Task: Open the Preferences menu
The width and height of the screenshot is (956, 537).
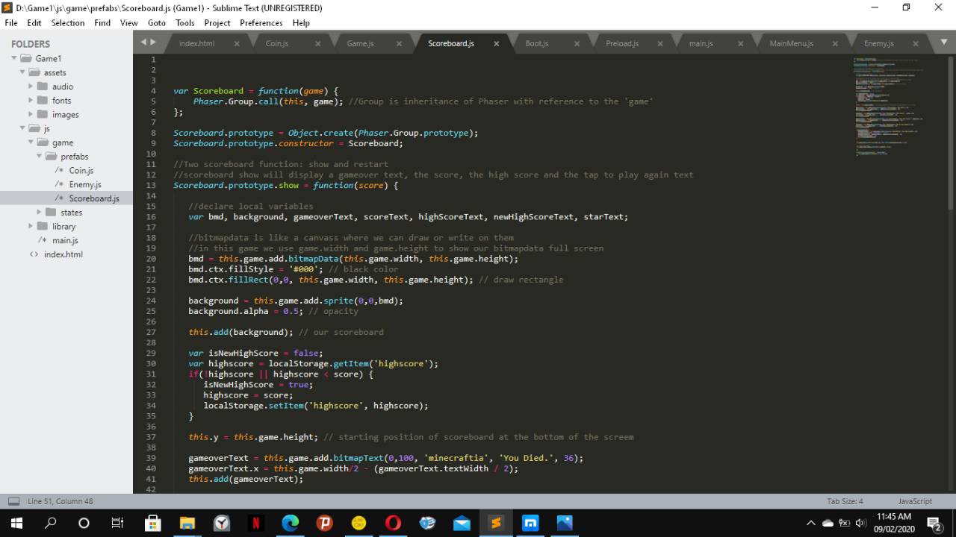Action: click(x=261, y=22)
